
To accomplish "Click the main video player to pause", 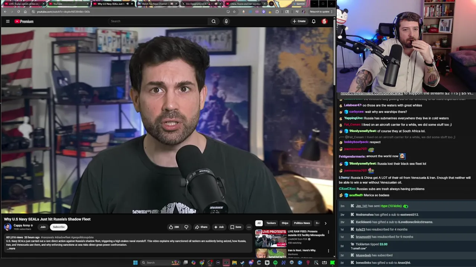I will click(167, 121).
